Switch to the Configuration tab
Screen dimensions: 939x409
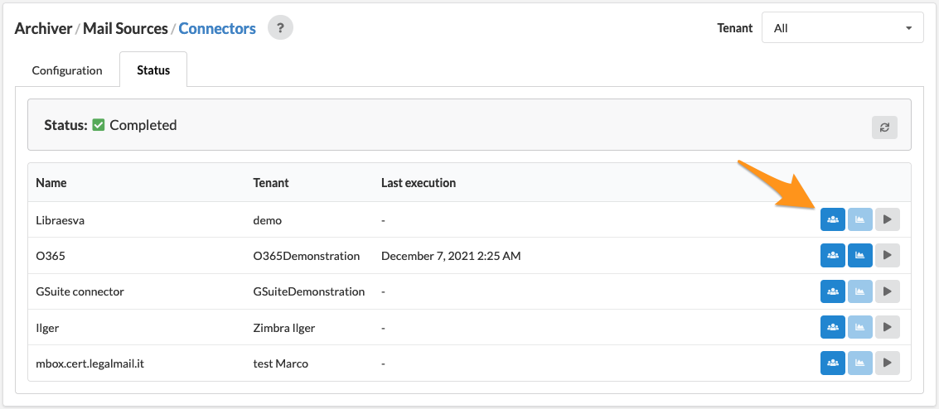[67, 70]
